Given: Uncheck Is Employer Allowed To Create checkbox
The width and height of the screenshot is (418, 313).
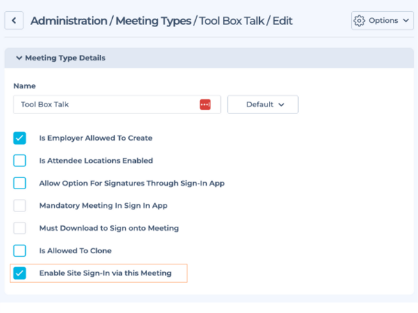Looking at the screenshot, I should (x=20, y=138).
